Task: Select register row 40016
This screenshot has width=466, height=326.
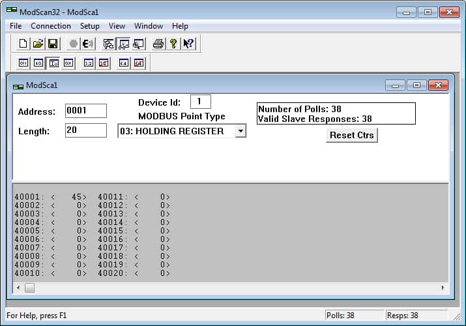Action: 134,239
